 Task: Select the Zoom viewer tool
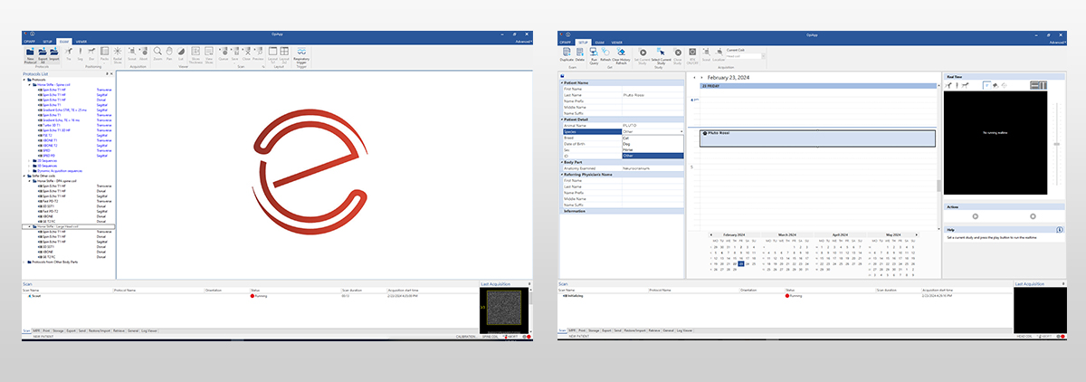click(x=157, y=52)
